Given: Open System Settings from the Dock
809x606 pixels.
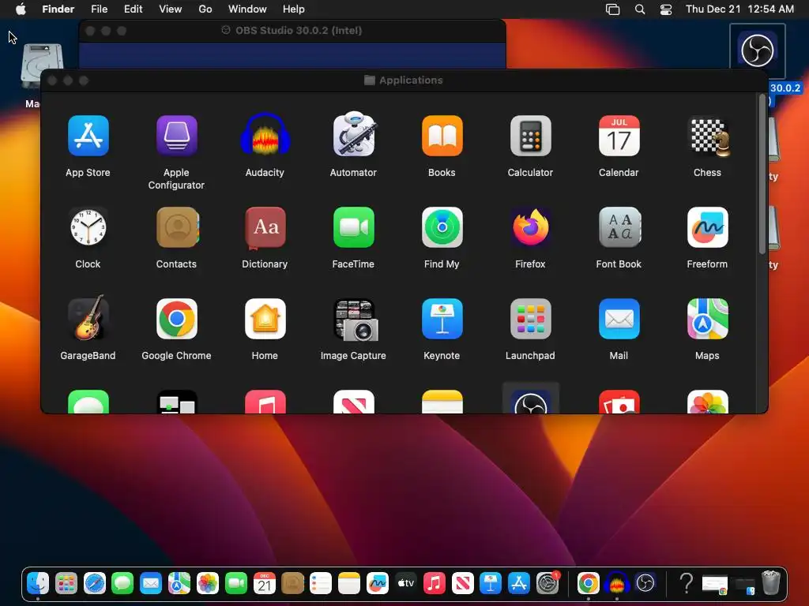Looking at the screenshot, I should pos(547,583).
